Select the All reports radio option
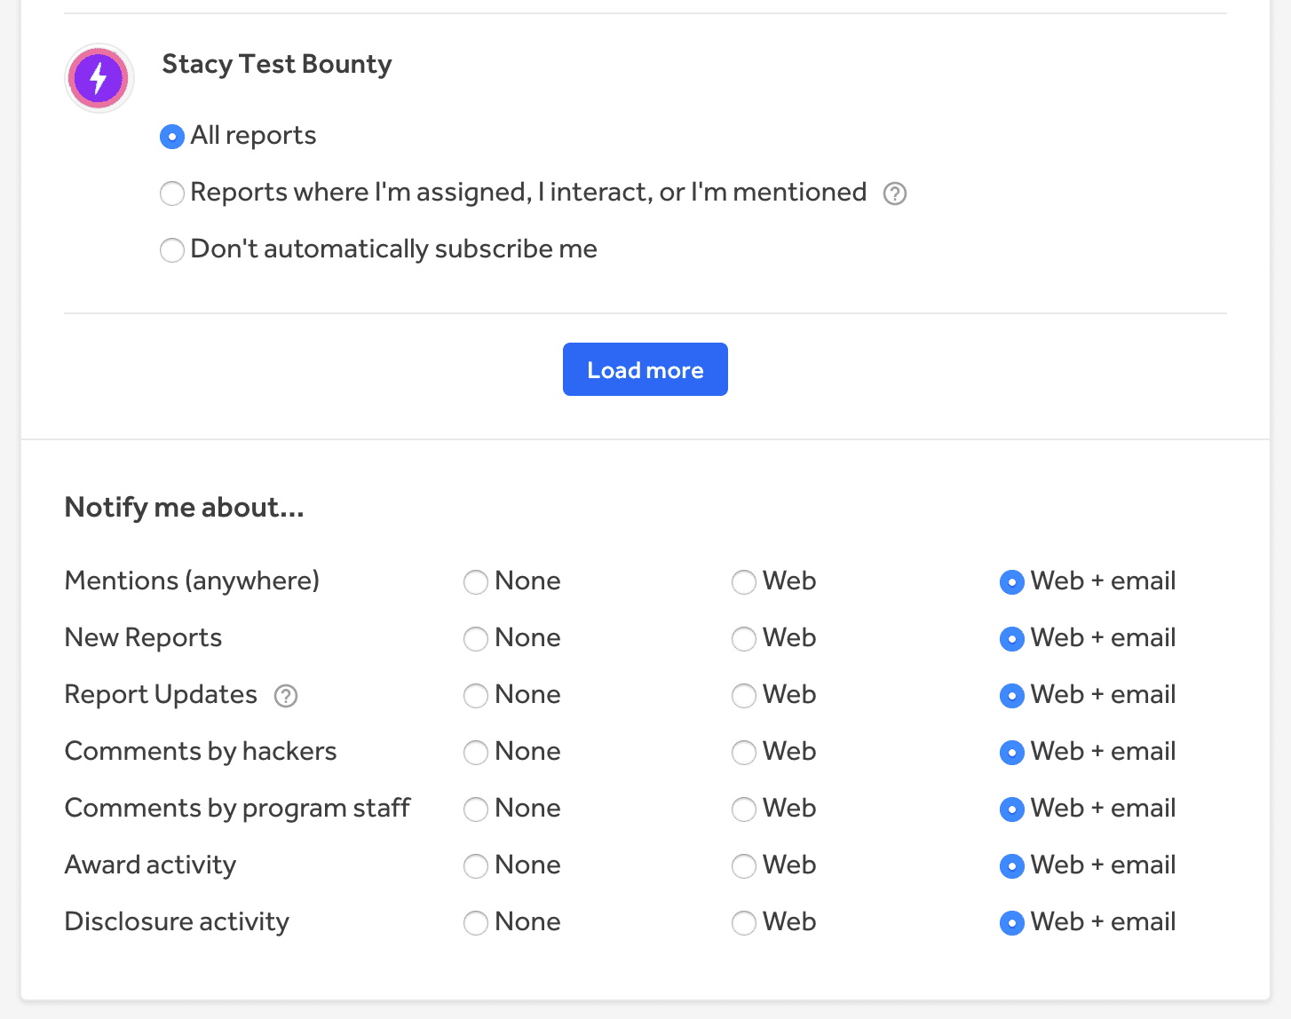The height and width of the screenshot is (1019, 1291). click(x=172, y=137)
